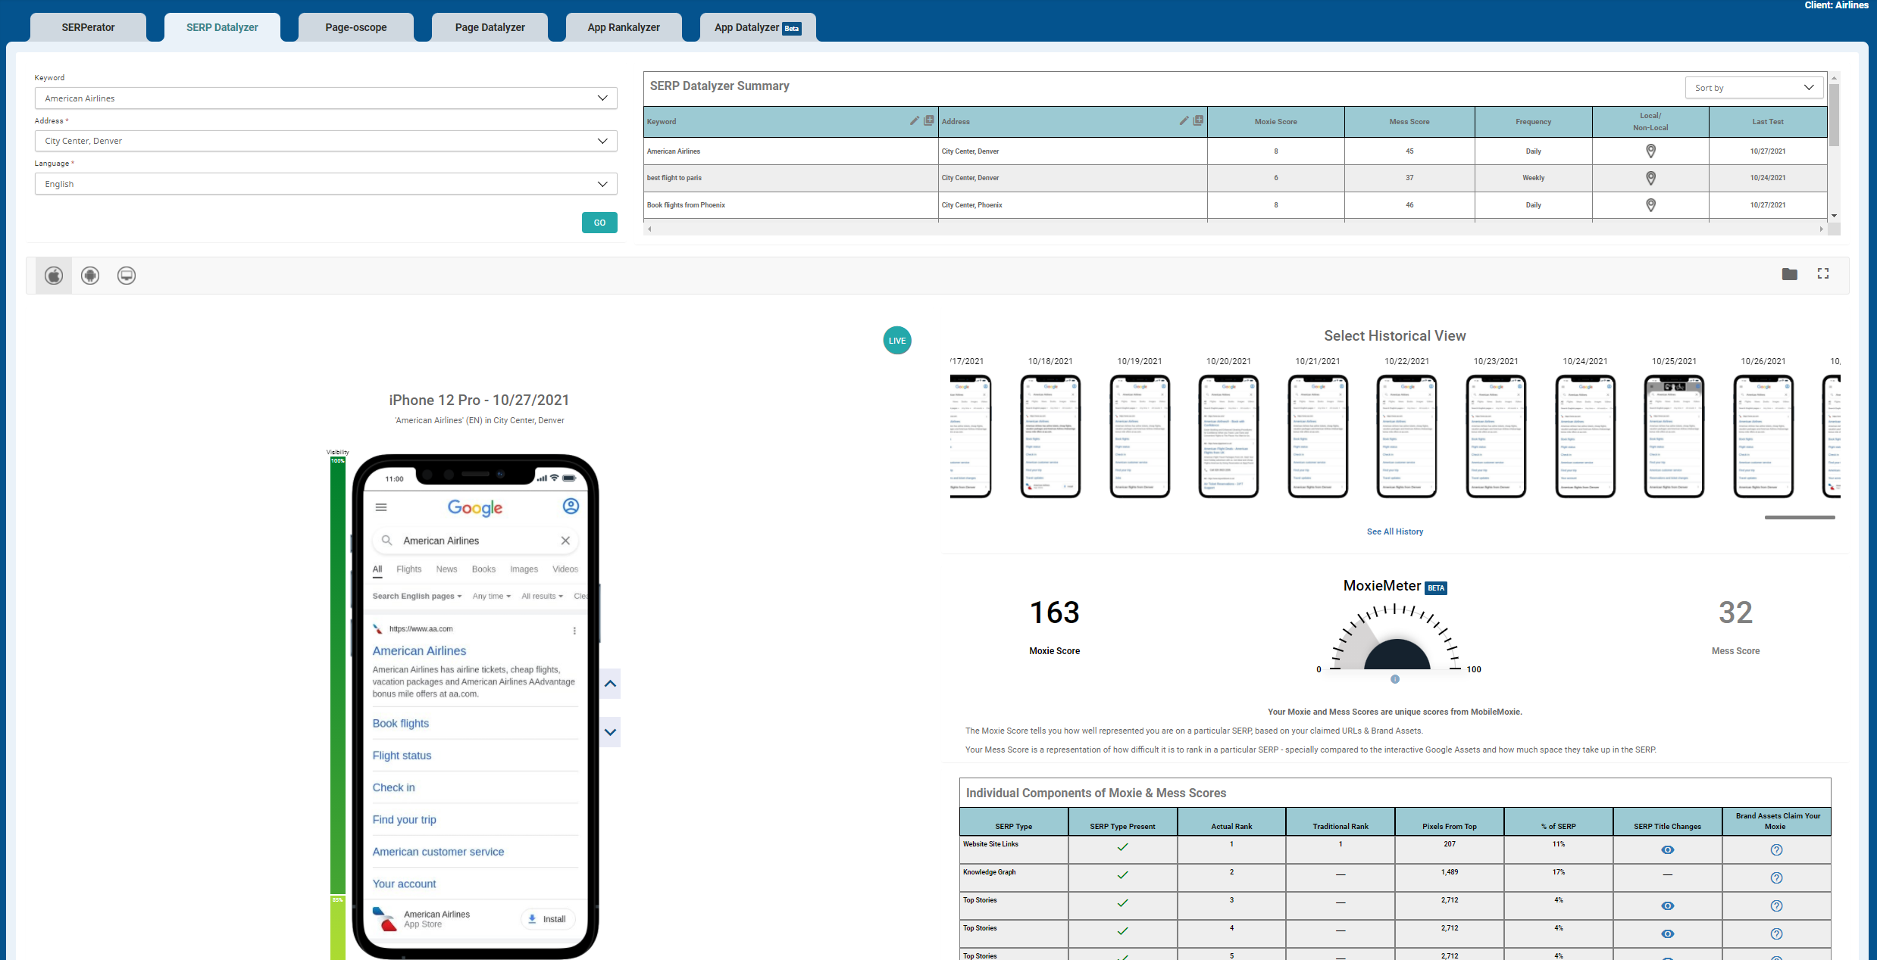1877x960 pixels.
Task: Click the hamburger menu in phone preview
Action: pos(381,507)
